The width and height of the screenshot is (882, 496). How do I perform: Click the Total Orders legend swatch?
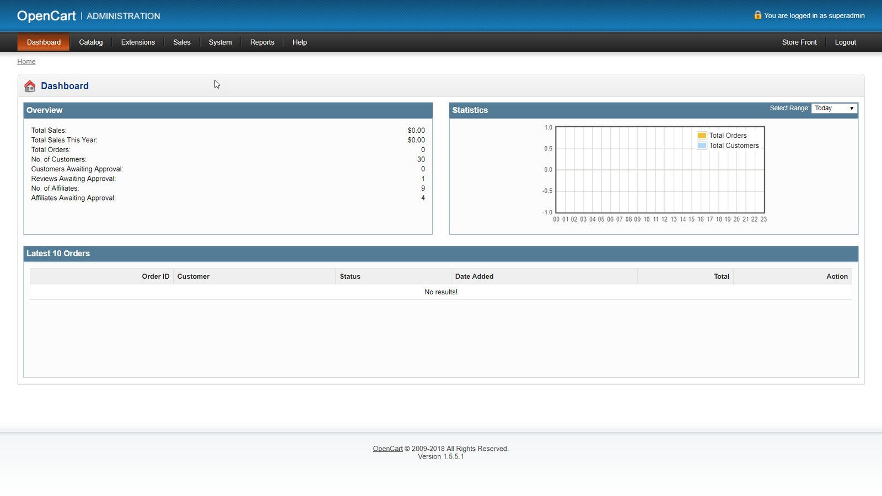click(x=702, y=136)
